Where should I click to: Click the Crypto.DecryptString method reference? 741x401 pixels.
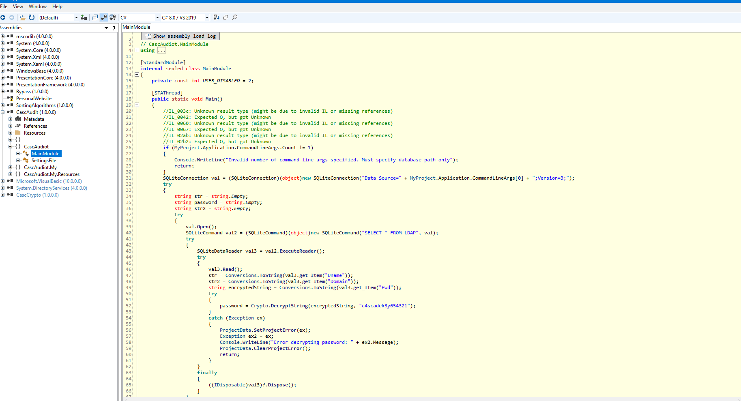click(x=289, y=306)
